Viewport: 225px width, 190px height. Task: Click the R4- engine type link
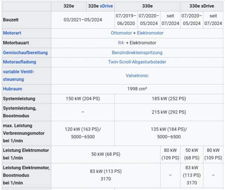(121, 43)
